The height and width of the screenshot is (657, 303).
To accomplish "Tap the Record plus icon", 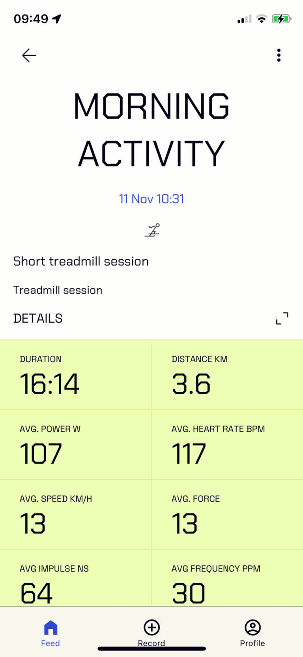I will pyautogui.click(x=151, y=627).
